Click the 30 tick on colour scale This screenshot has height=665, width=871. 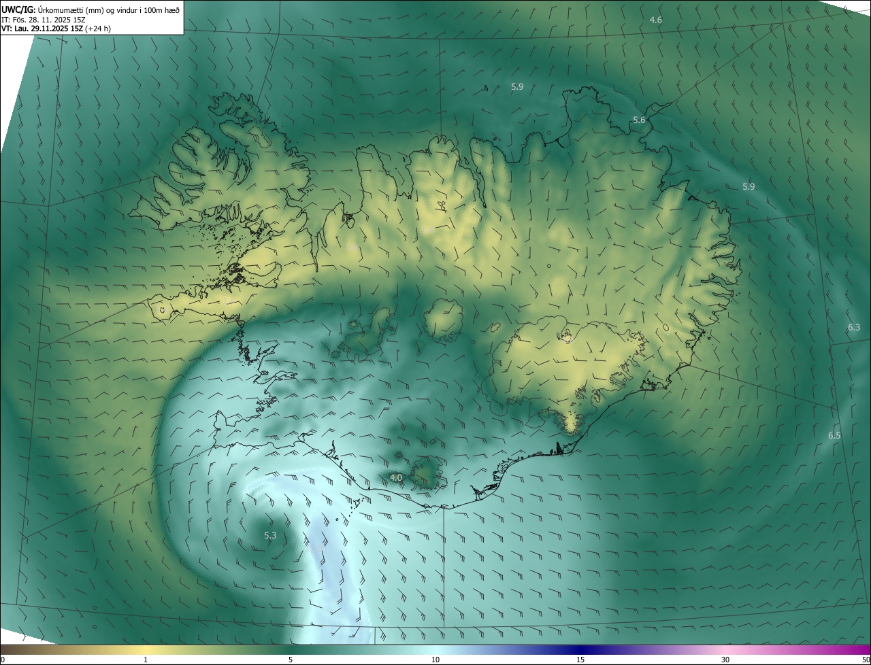[x=725, y=660]
